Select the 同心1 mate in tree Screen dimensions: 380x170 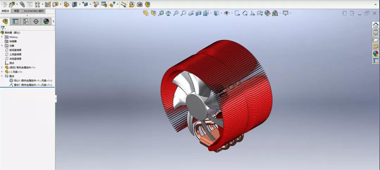[31, 80]
